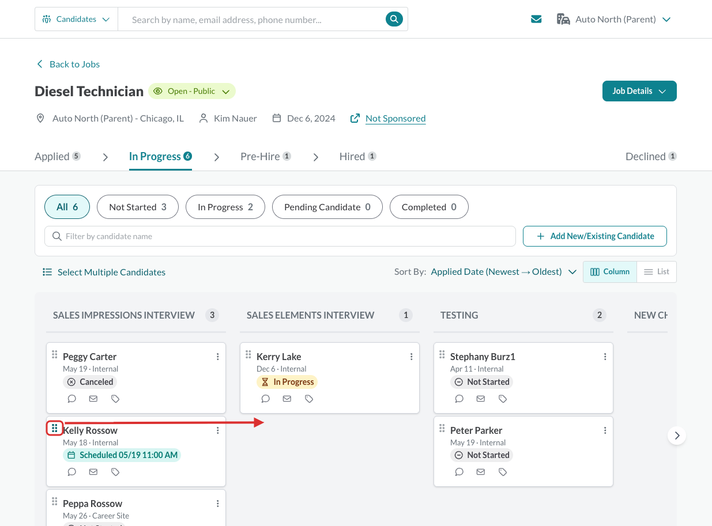Click the email icon on Peggy Carter's card
The height and width of the screenshot is (526, 712).
(x=93, y=399)
